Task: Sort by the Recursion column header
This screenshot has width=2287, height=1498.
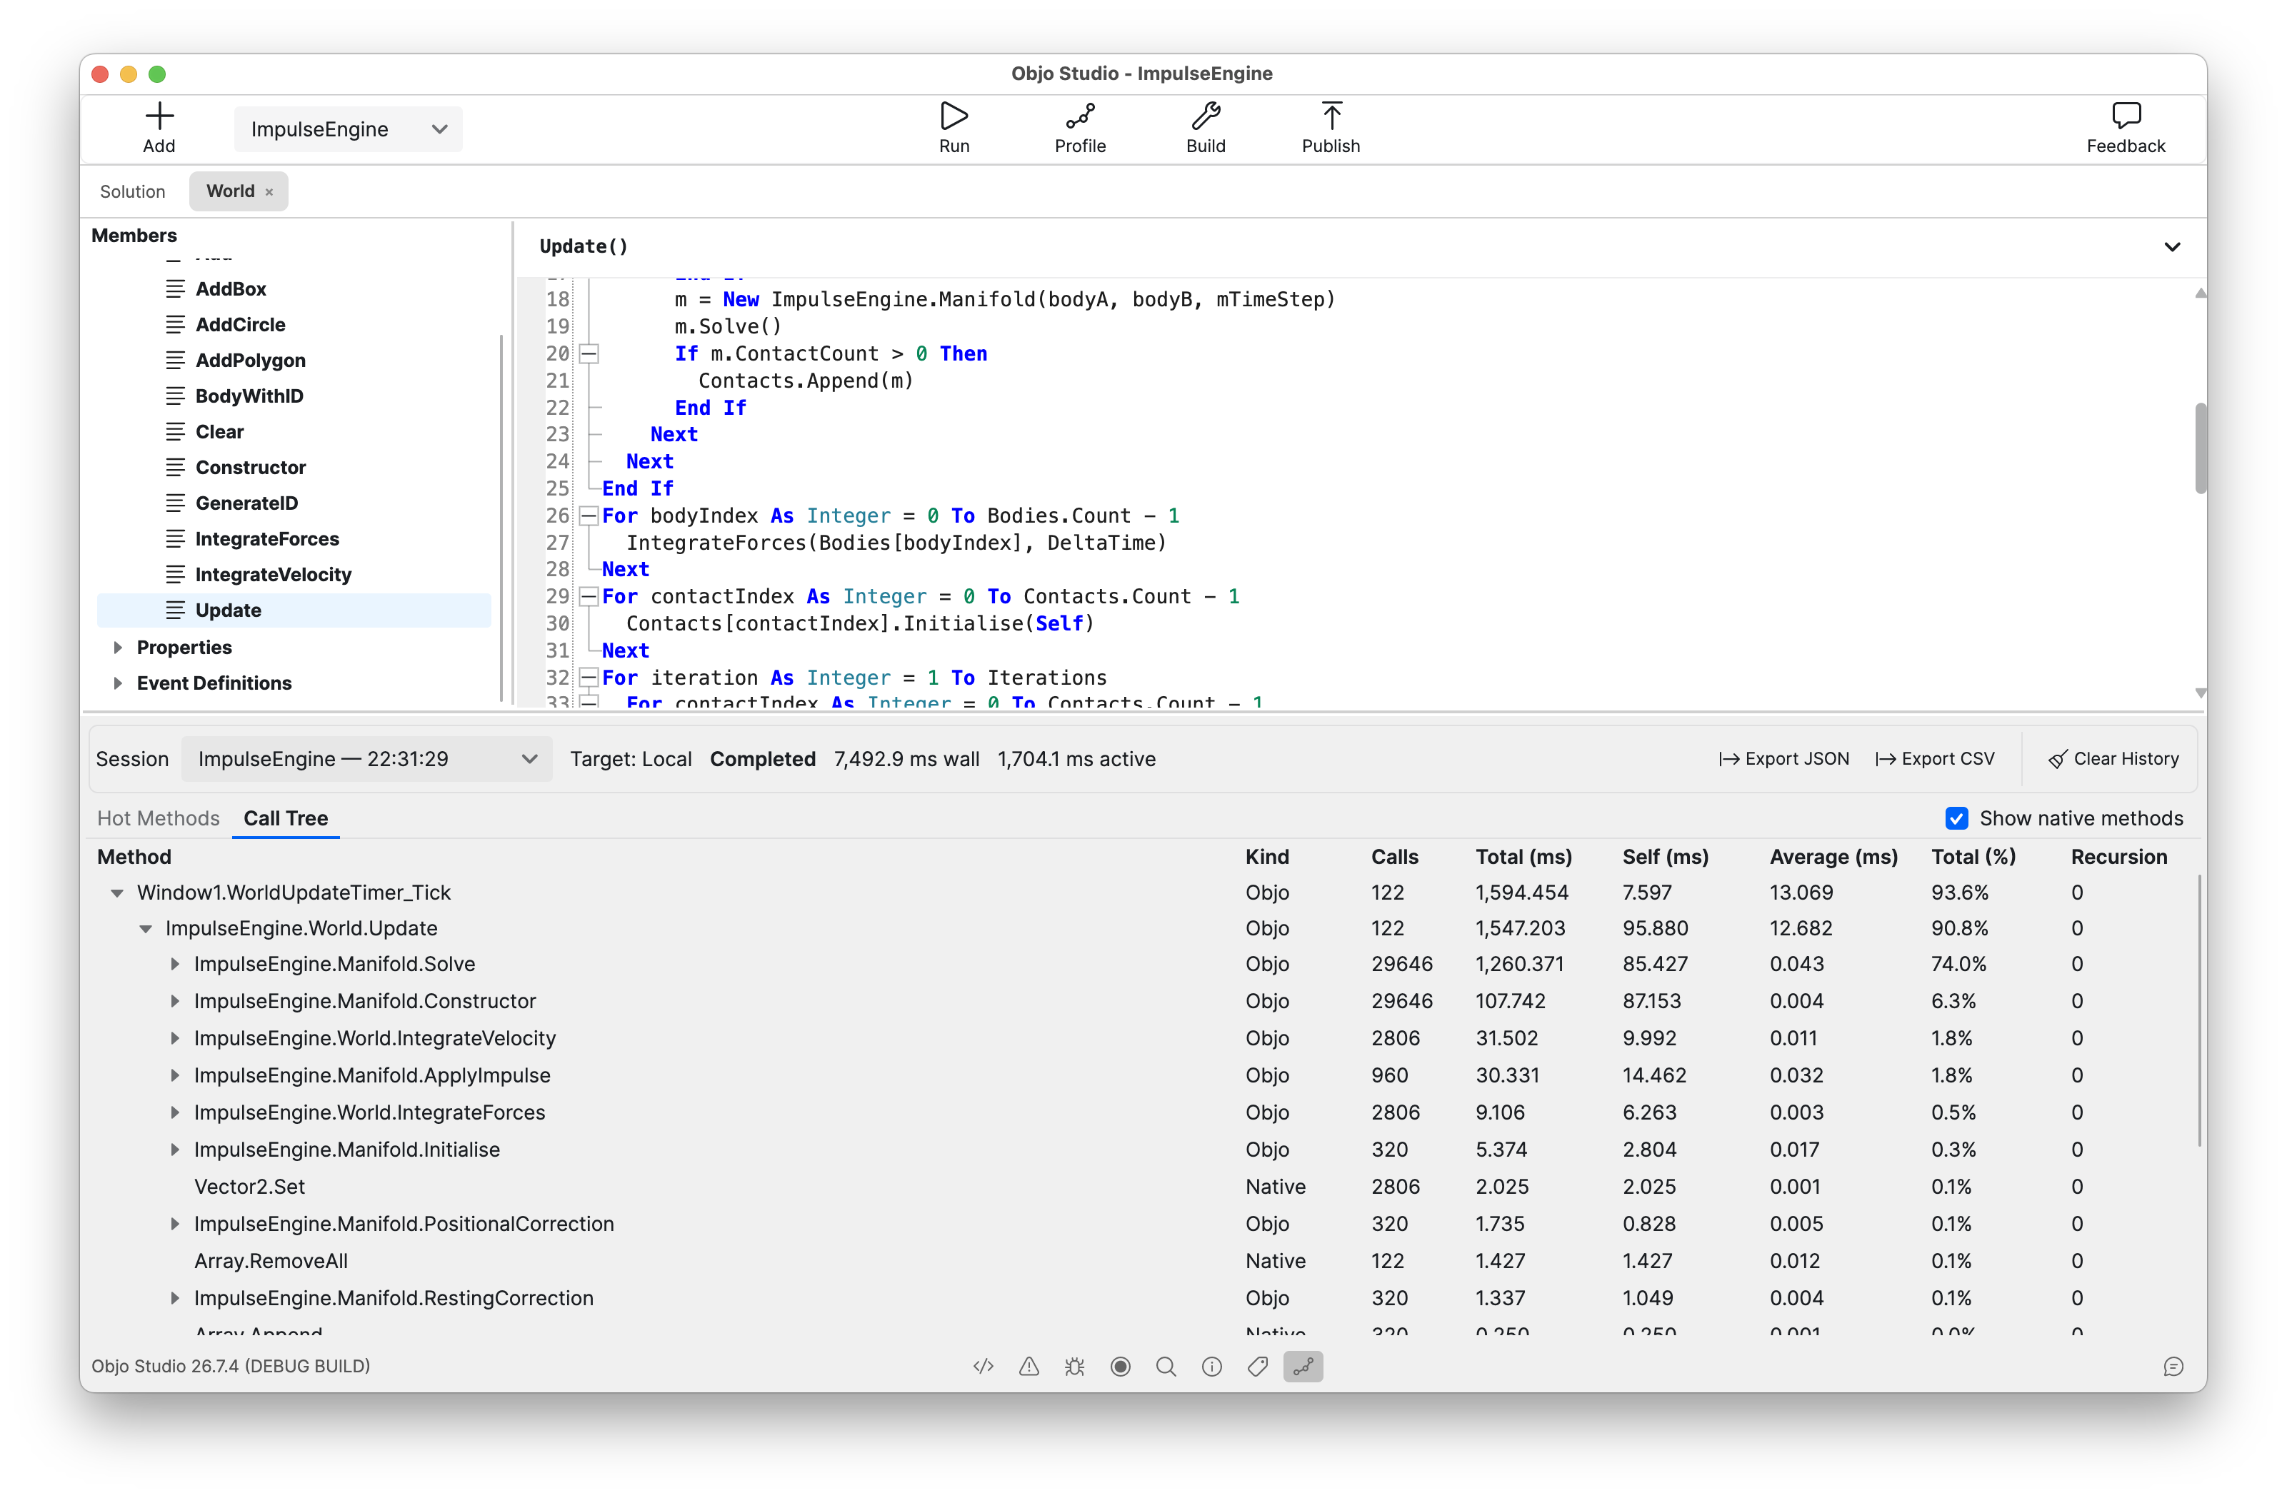Action: [x=2119, y=856]
